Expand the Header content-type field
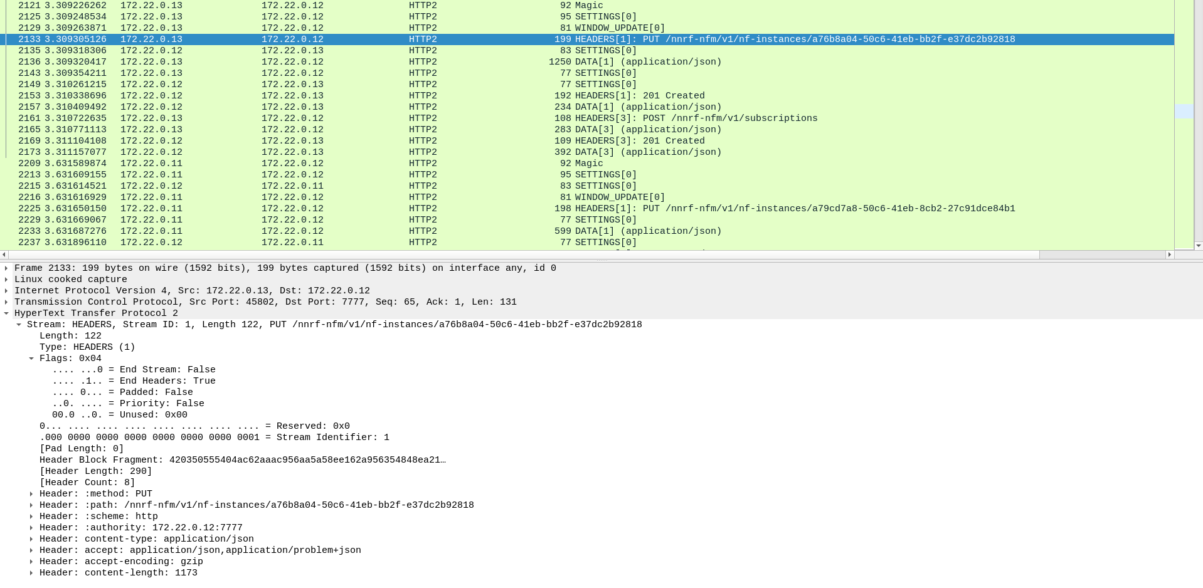This screenshot has width=1203, height=588. pyautogui.click(x=31, y=538)
